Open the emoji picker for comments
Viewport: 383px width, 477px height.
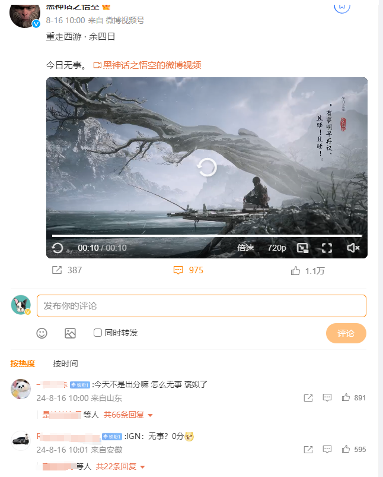42,333
